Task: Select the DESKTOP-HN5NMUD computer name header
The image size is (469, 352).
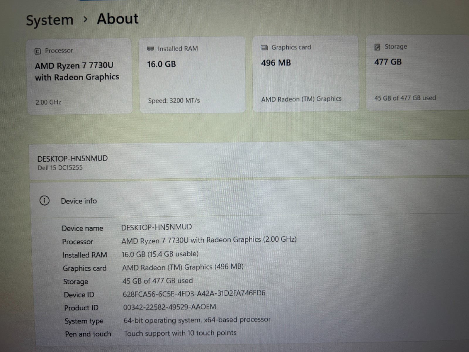Action: (72, 159)
